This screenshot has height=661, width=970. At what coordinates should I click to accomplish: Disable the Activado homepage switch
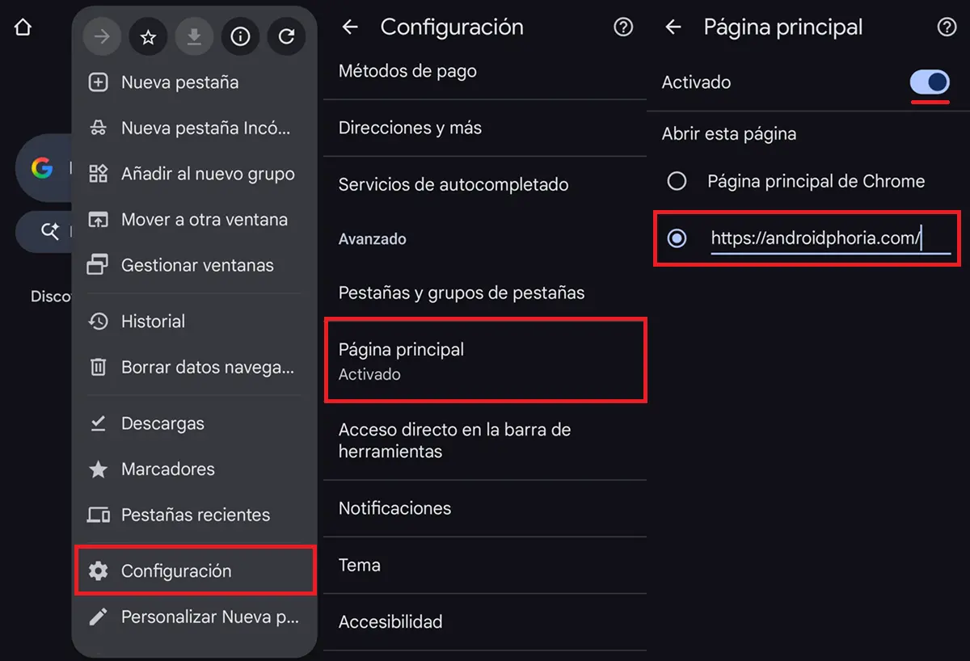(x=929, y=82)
